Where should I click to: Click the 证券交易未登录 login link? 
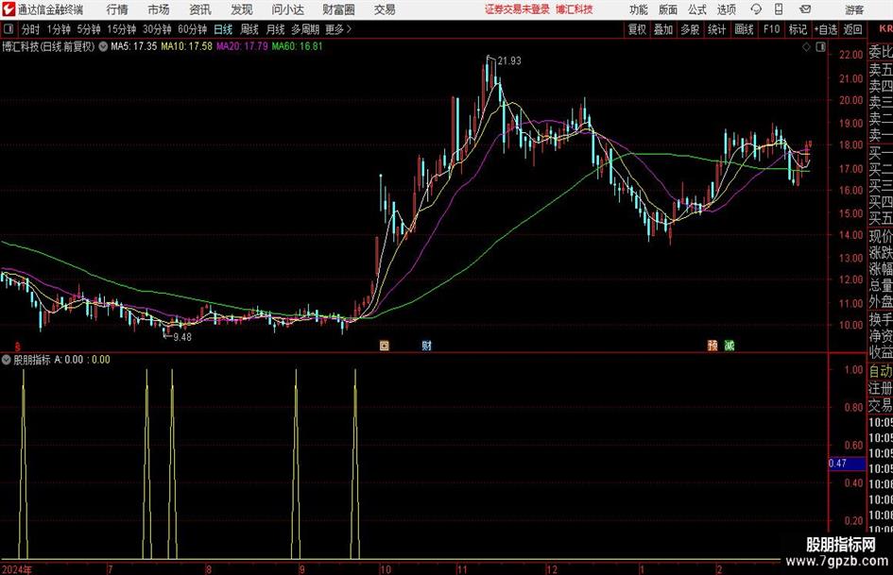point(517,9)
